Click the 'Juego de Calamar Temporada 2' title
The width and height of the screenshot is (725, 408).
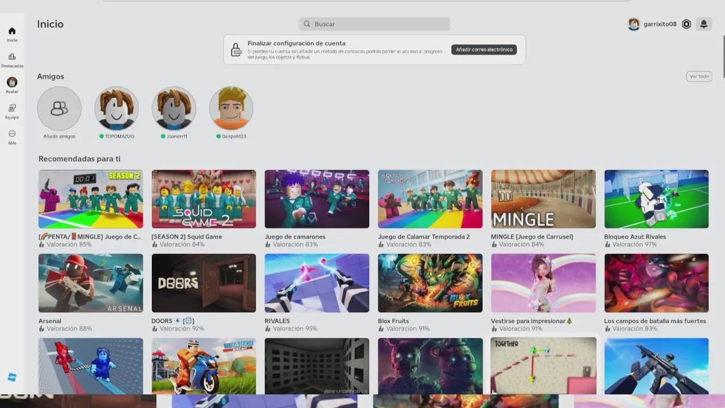pyautogui.click(x=424, y=237)
